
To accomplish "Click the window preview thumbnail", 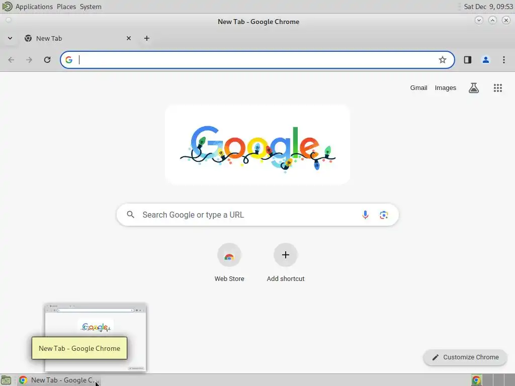I will [x=96, y=337].
